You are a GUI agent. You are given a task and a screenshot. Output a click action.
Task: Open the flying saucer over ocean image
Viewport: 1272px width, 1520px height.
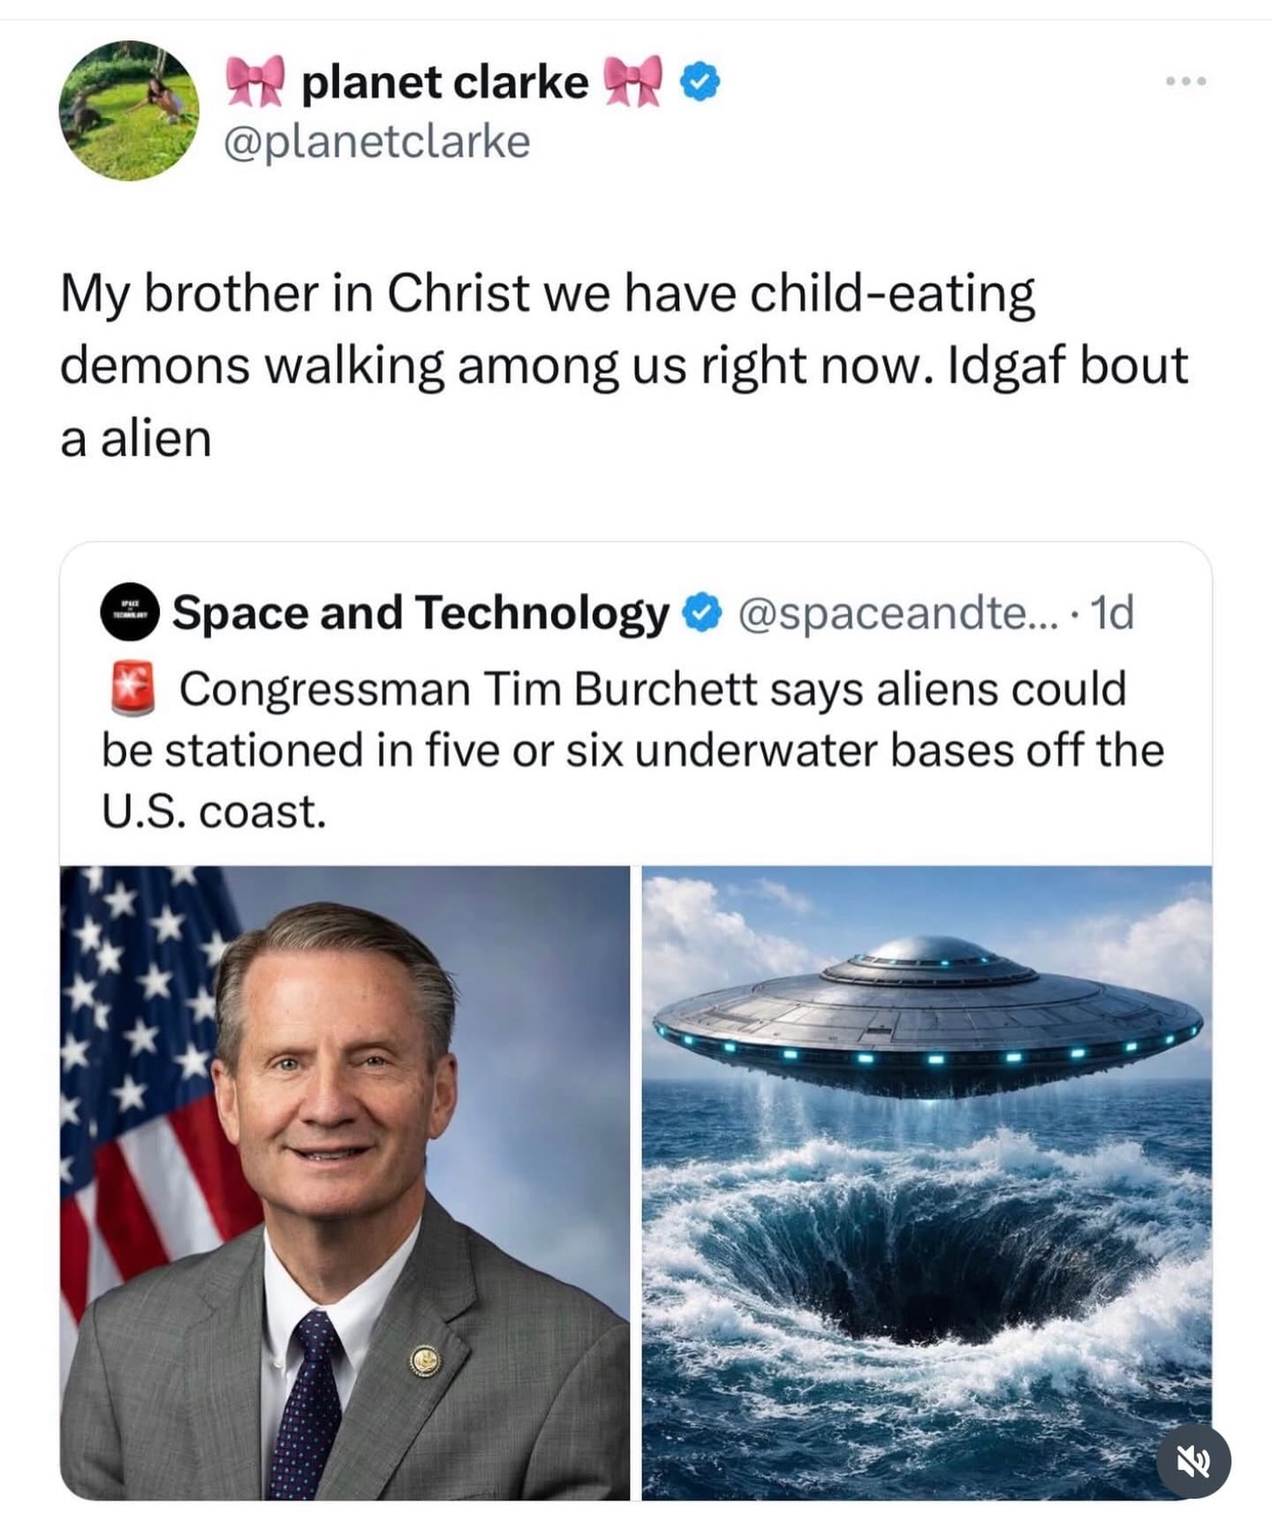point(927,1182)
